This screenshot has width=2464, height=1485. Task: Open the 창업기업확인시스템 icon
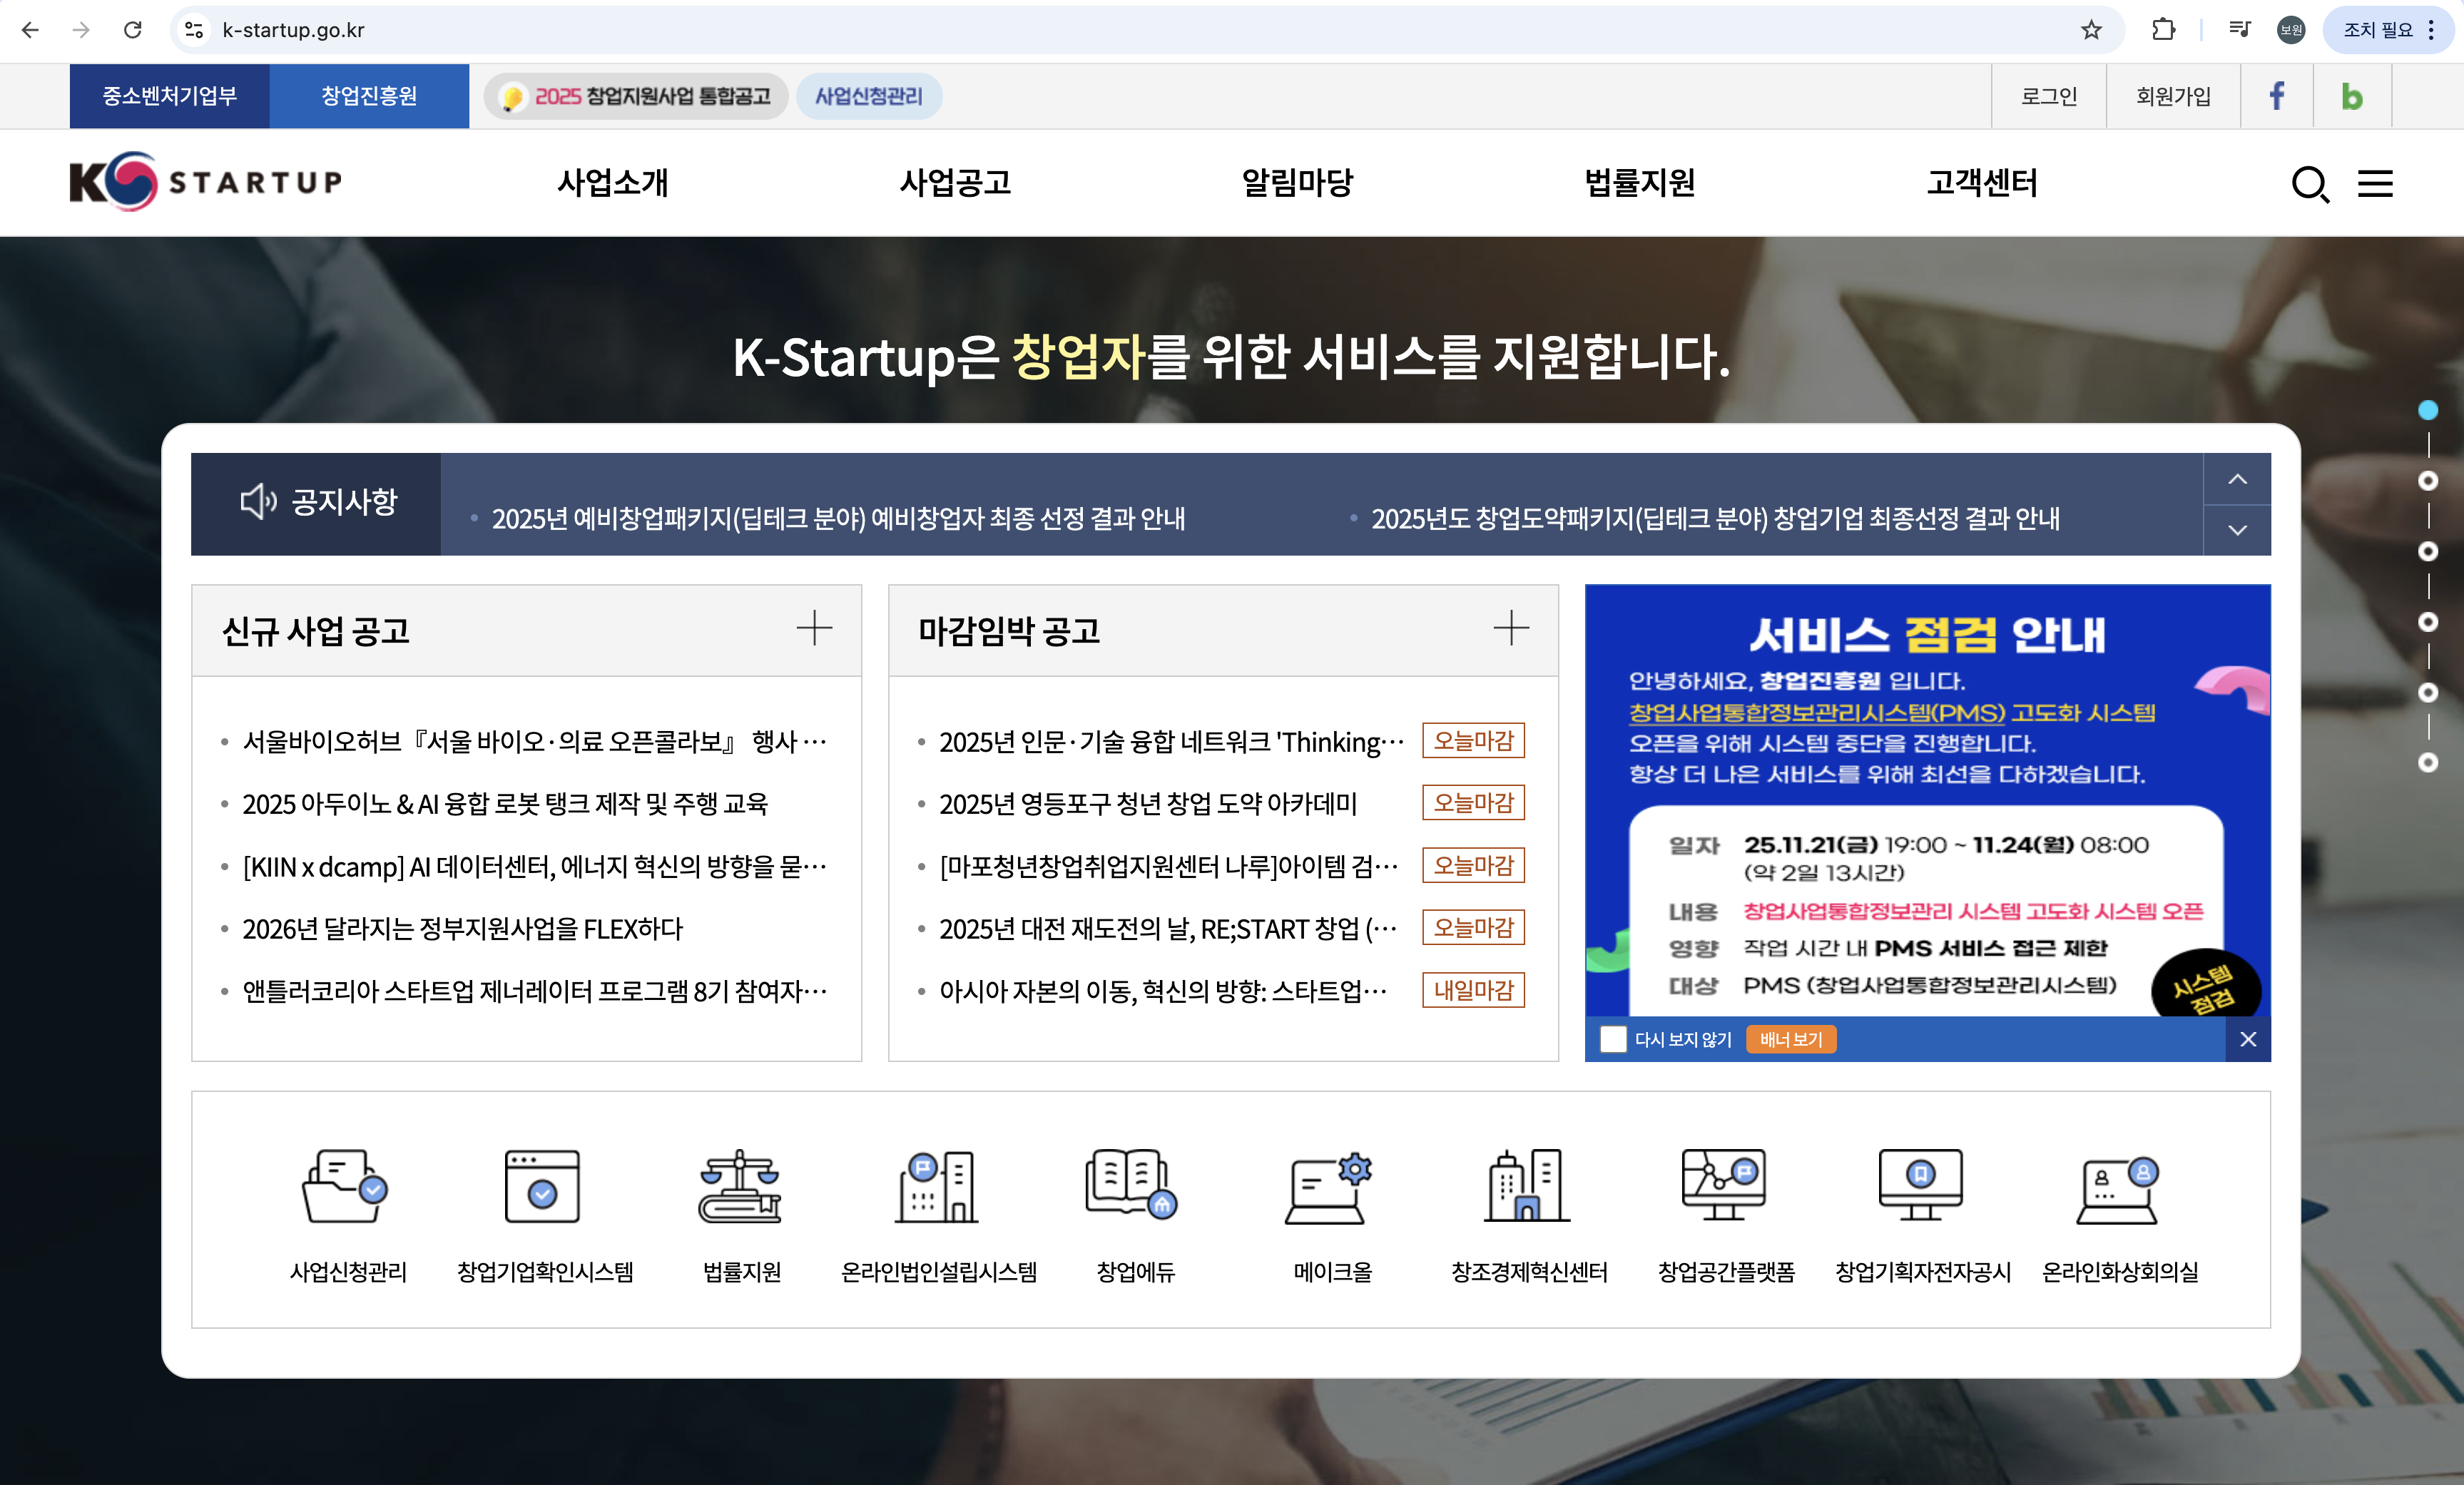(x=542, y=1187)
